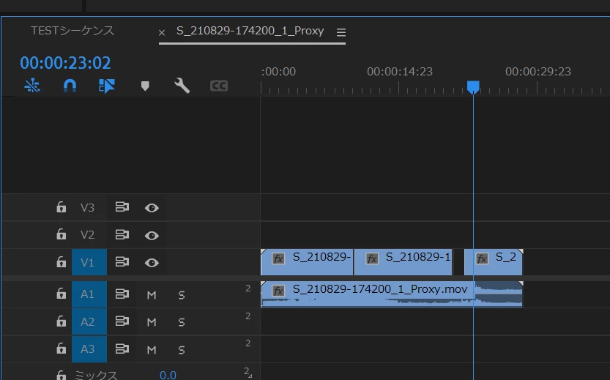This screenshot has height=380, width=610.
Task: Open panel menu for S_210829-174200_1_Proxy tab
Action: (341, 32)
